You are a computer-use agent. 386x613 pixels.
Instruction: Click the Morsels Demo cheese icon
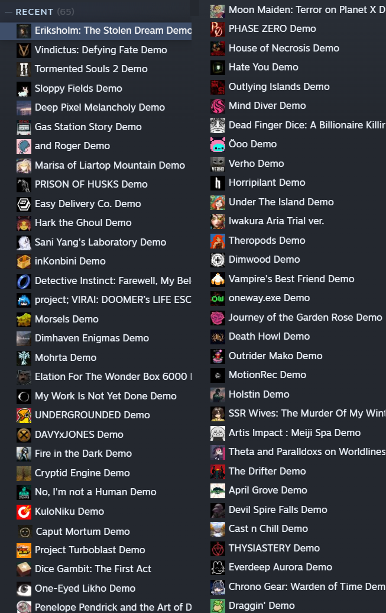click(x=24, y=320)
